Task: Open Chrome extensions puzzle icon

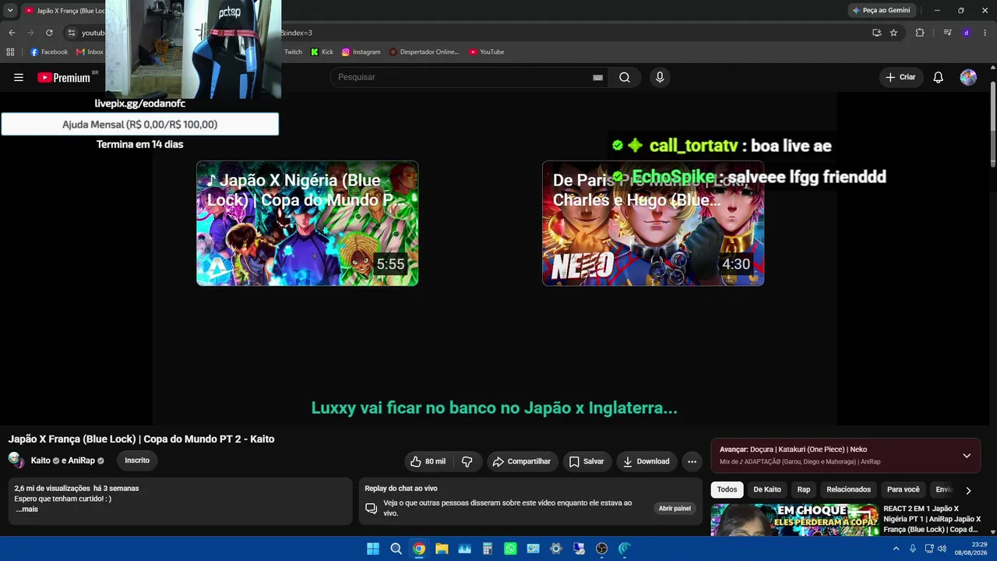Action: [x=920, y=33]
